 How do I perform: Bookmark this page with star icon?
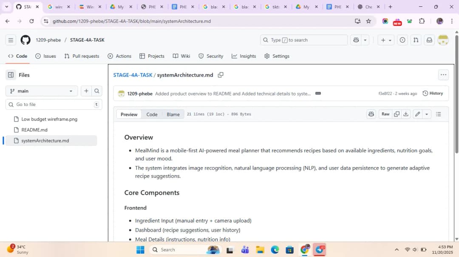(x=368, y=21)
